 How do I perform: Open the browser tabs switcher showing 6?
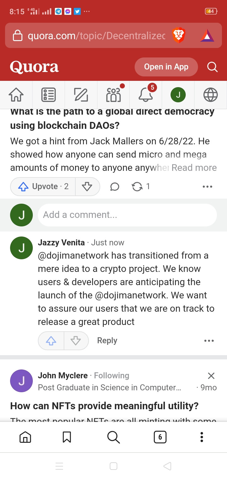[160, 437]
